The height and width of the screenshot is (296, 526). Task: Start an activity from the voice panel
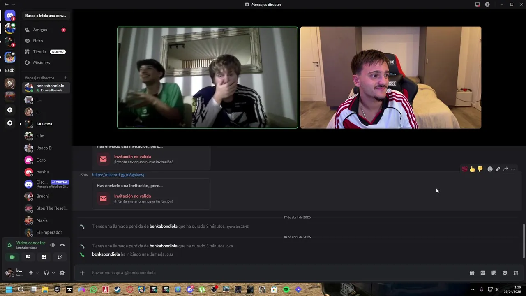click(x=44, y=257)
